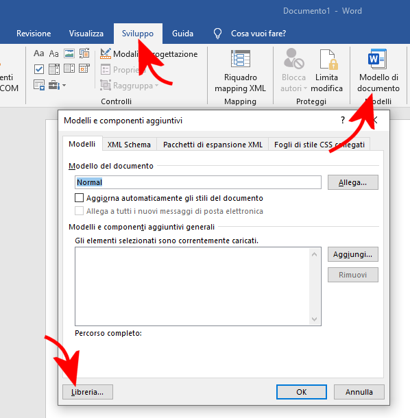Screen dimensions: 410x418
Task: Select the Modelli dialog tab
Action: click(x=82, y=144)
